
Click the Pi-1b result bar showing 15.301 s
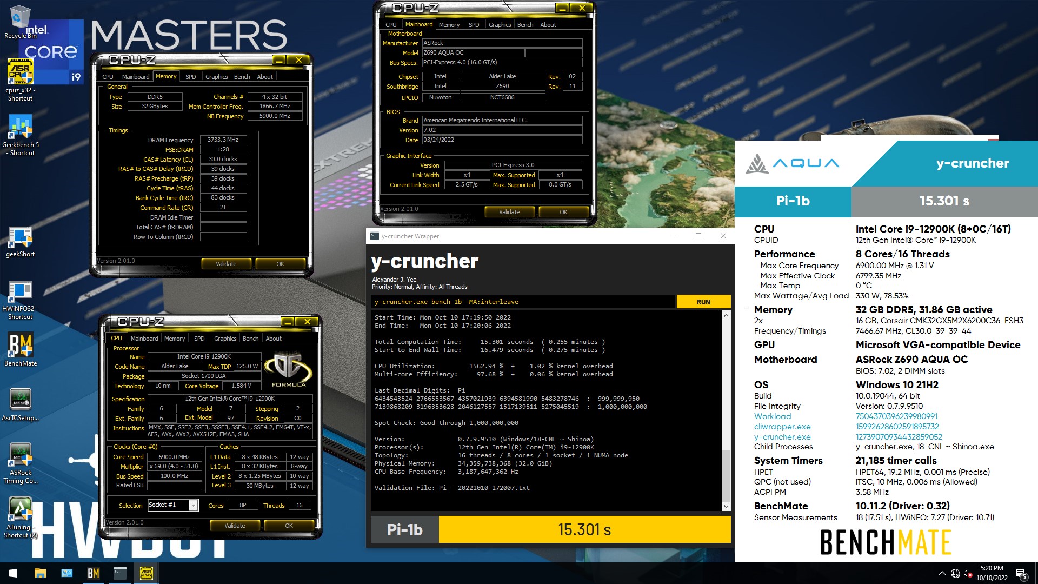584,529
